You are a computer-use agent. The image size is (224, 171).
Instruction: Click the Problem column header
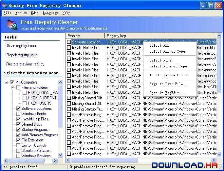(x=85, y=36)
